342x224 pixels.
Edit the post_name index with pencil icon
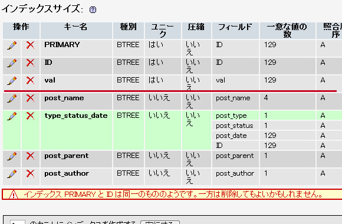click(x=12, y=98)
